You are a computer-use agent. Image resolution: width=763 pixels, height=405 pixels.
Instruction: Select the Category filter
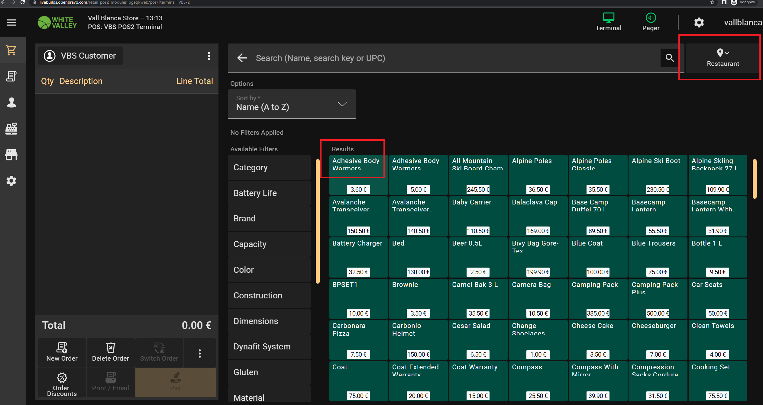point(269,168)
